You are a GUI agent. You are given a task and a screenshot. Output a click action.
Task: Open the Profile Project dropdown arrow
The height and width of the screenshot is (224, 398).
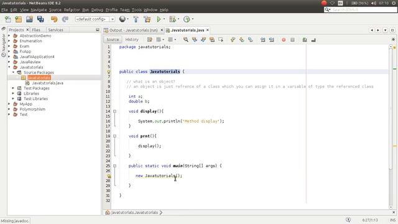tap(192, 19)
